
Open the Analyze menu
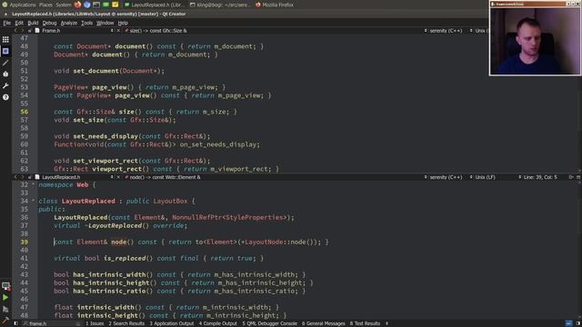[69, 23]
